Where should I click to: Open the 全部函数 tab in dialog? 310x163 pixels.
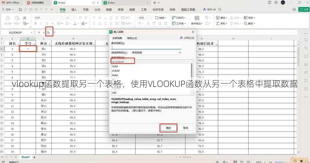(118, 38)
